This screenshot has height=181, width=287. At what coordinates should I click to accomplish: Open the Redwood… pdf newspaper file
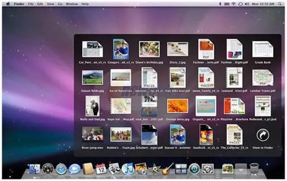point(263,106)
